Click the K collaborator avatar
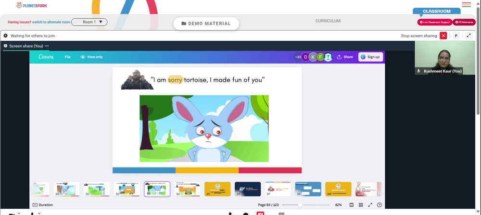Image resolution: width=481 pixels, height=215 pixels. (313, 57)
